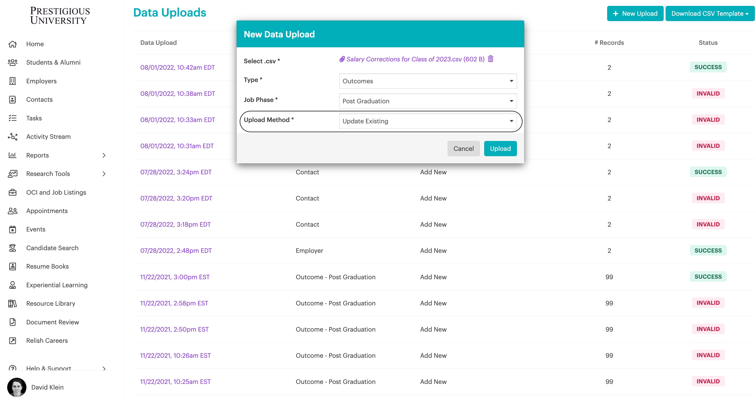Click the Document Review checkmark file icon
The height and width of the screenshot is (401, 756).
tap(12, 322)
